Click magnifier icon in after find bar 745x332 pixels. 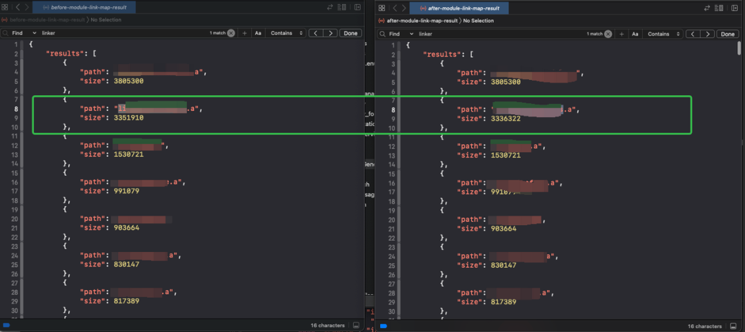(382, 34)
